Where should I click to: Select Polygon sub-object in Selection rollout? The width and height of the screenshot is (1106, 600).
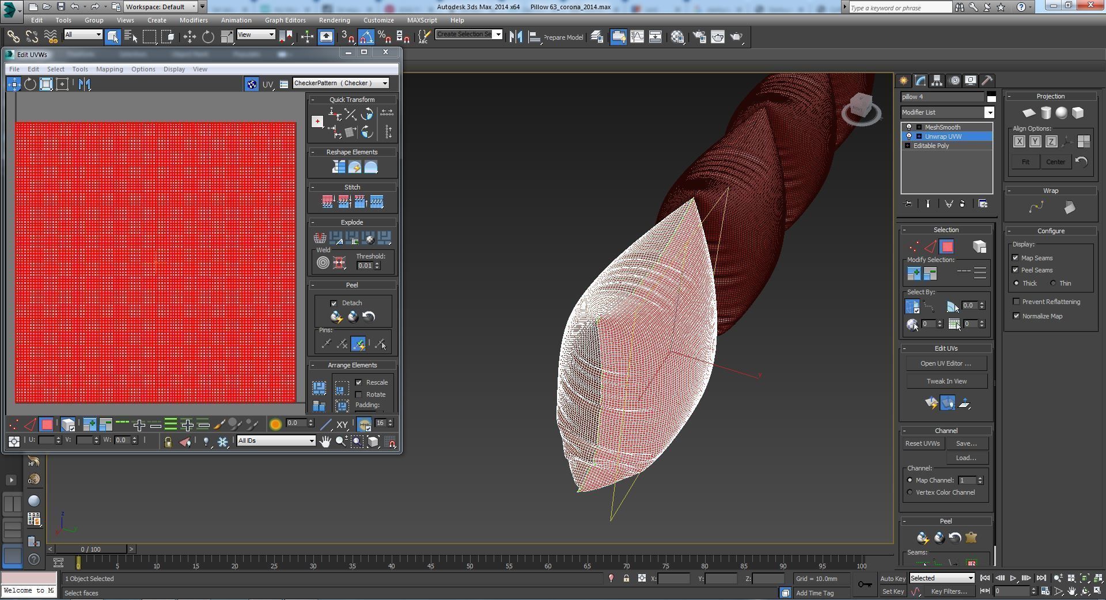[x=947, y=247]
